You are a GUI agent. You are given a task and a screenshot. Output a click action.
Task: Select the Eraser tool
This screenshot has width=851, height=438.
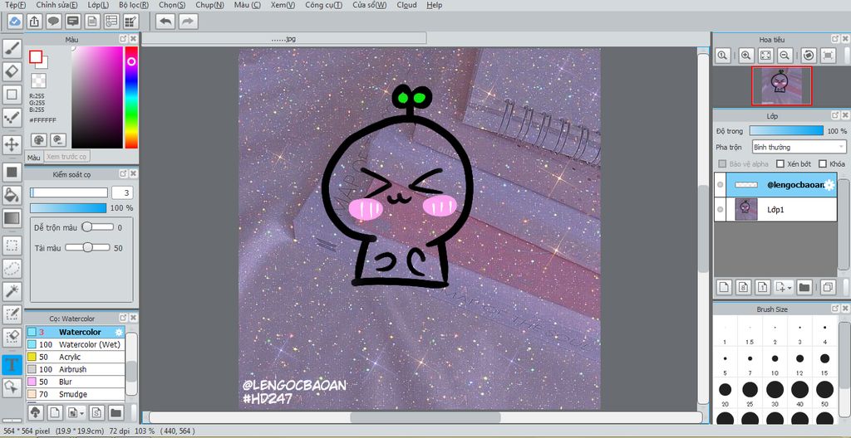coord(12,71)
